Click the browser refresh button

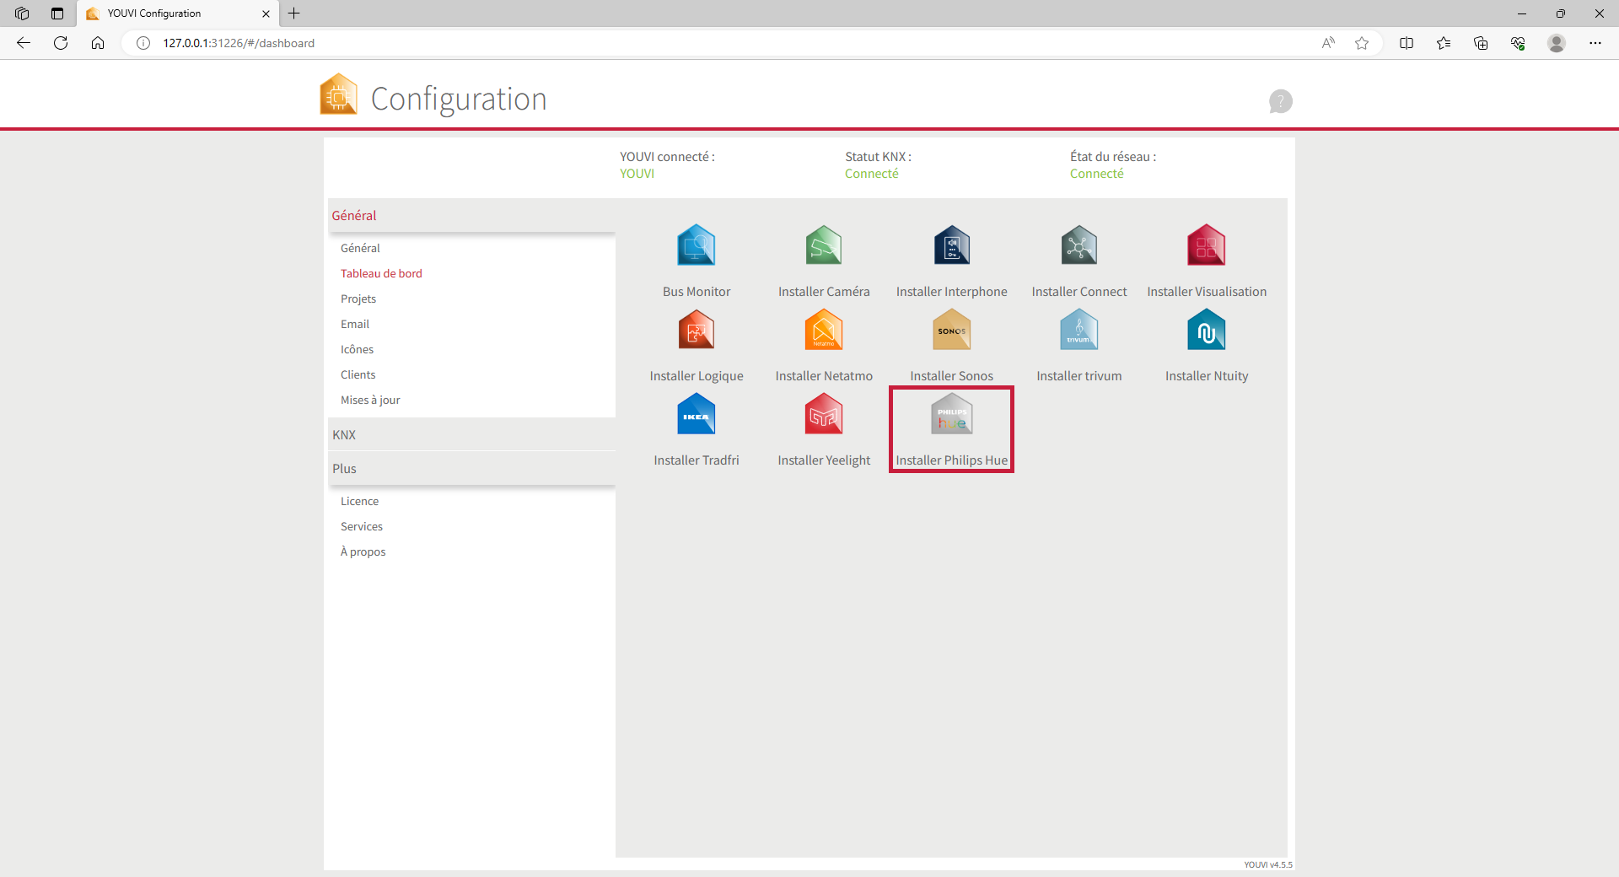[61, 43]
